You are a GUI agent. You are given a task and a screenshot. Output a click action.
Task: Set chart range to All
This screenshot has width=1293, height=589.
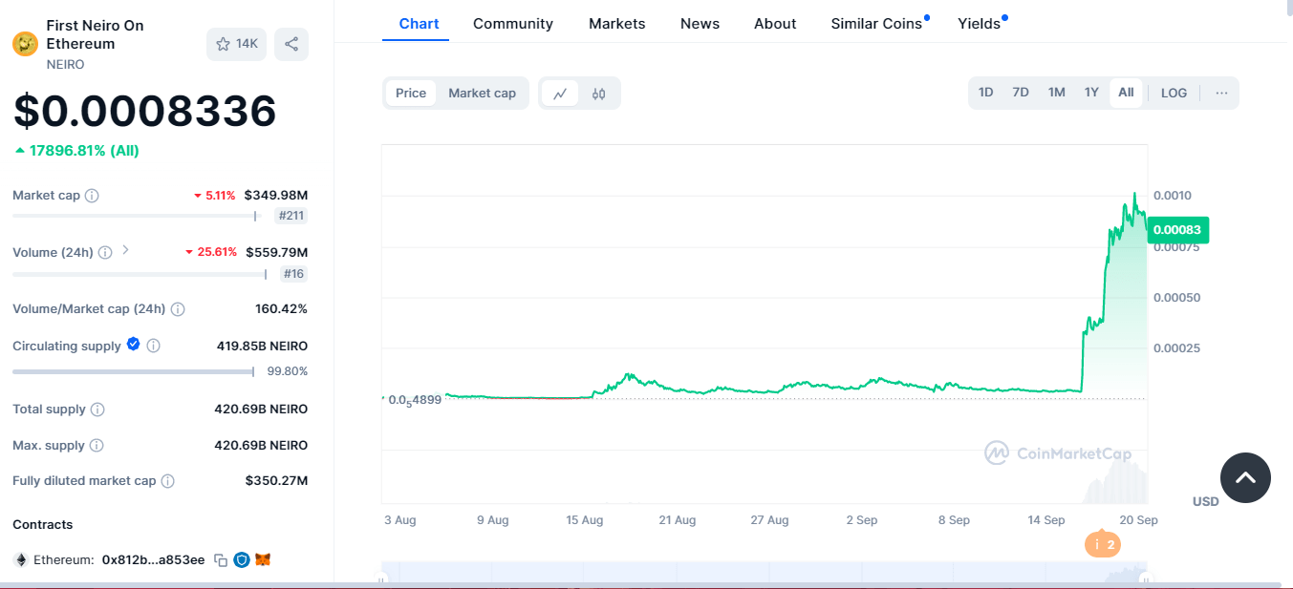[x=1126, y=93]
